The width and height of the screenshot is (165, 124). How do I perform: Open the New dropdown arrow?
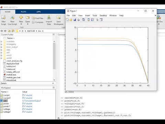(x=21, y=24)
